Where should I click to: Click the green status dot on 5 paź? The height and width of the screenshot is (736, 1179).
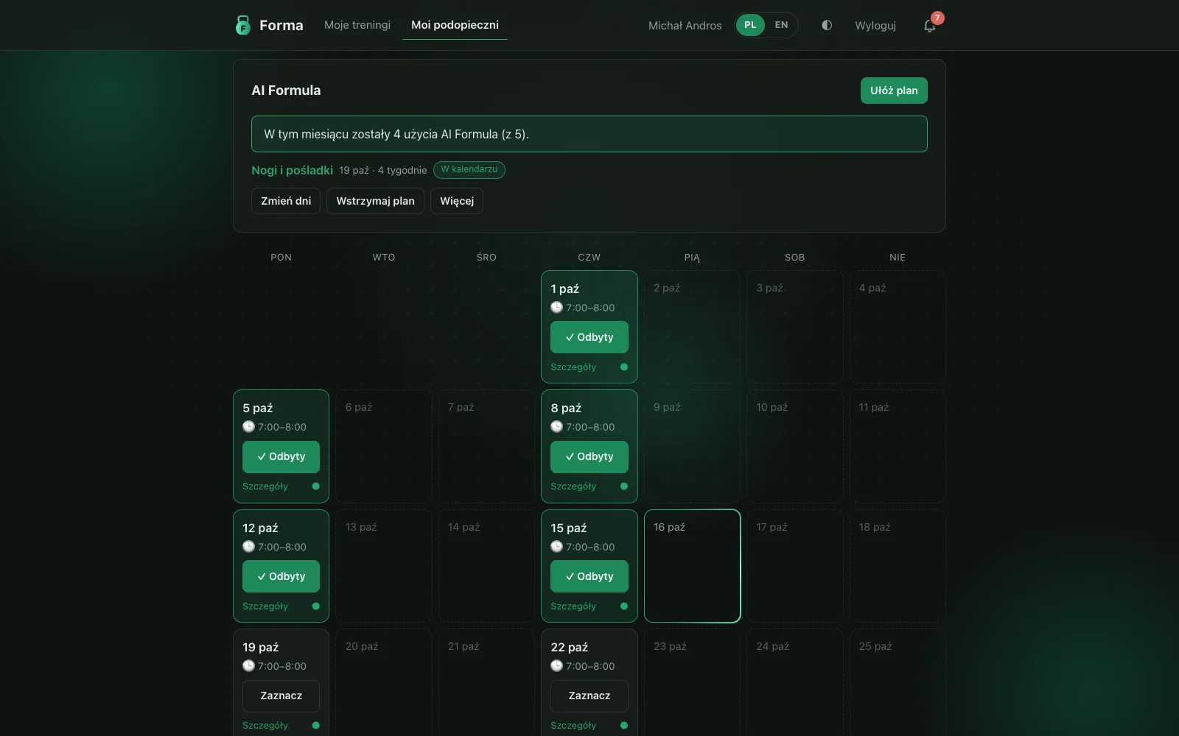[316, 486]
